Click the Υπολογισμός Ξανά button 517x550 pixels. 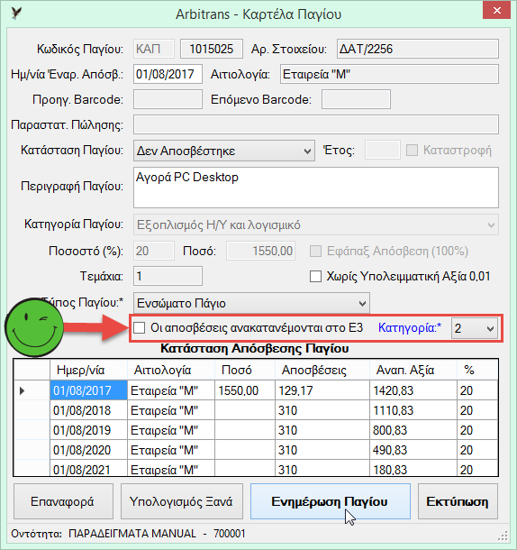[182, 501]
